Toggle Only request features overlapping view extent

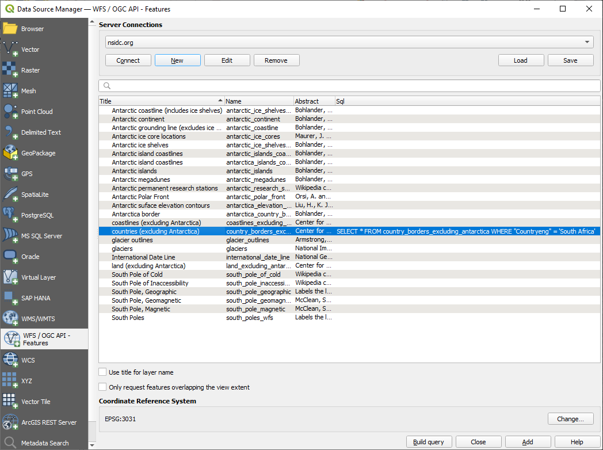[103, 387]
